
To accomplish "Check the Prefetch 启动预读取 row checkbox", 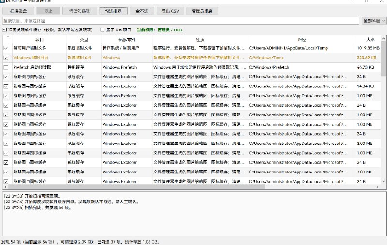I will 6,67.
